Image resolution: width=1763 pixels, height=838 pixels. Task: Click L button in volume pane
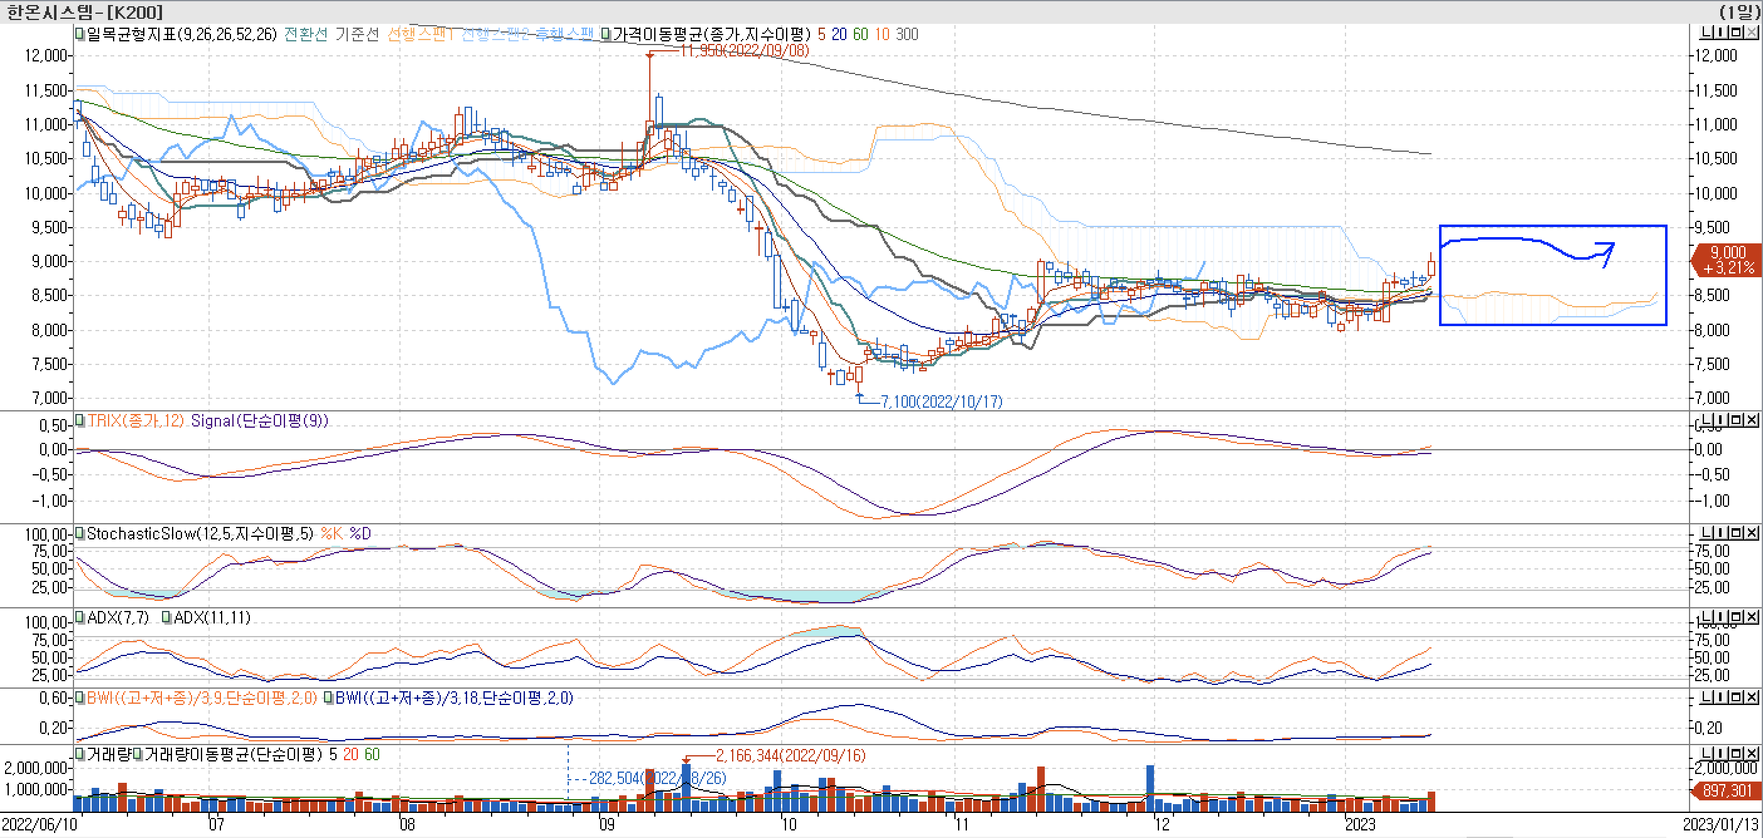(1708, 753)
